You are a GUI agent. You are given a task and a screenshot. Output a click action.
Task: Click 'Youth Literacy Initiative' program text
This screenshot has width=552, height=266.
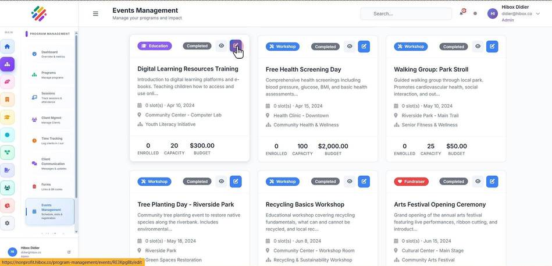pos(170,124)
